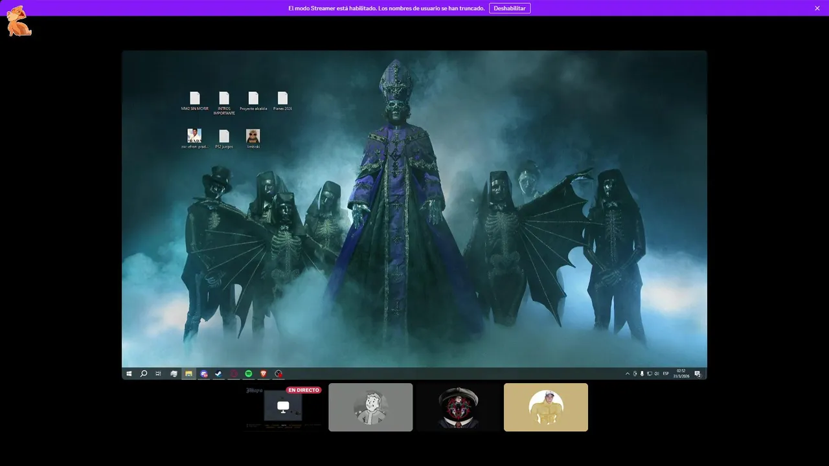Open the MW2 SIN MORIR file on the streamed desktop
829x466 pixels.
point(195,102)
